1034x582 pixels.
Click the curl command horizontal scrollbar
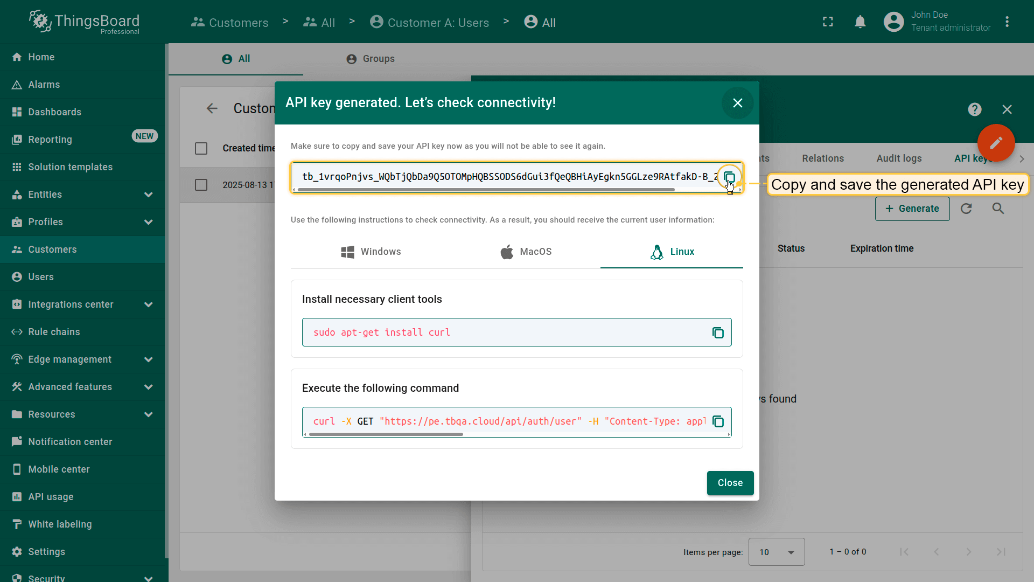386,434
